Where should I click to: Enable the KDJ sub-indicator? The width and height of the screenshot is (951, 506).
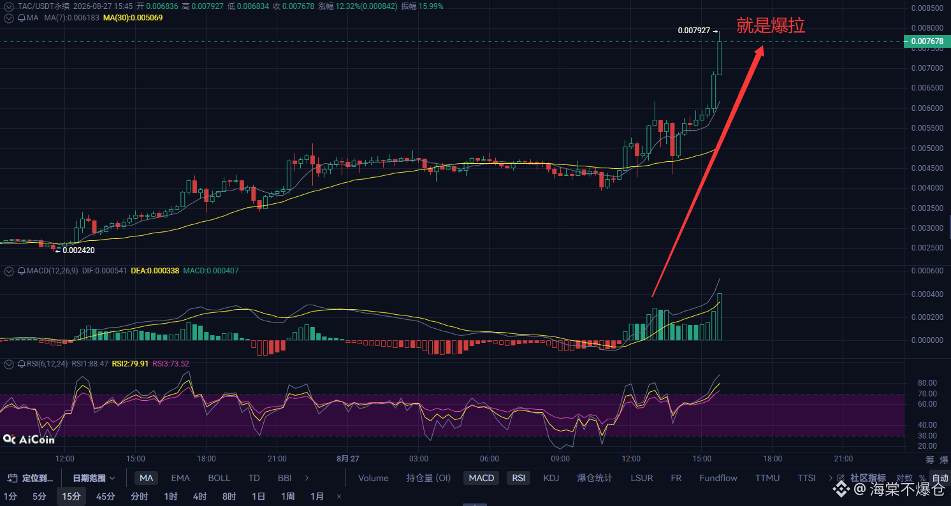click(x=551, y=478)
